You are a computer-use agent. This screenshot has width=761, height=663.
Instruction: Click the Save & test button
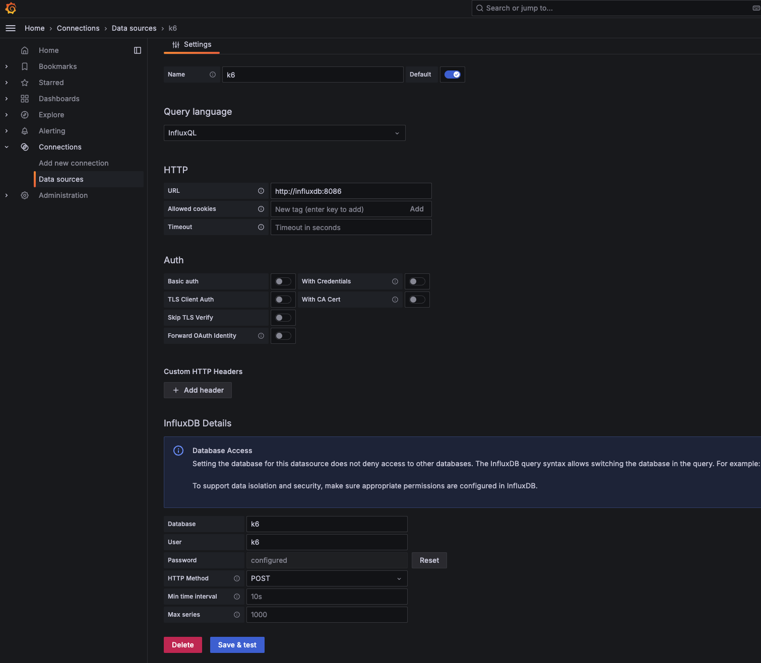pyautogui.click(x=237, y=645)
